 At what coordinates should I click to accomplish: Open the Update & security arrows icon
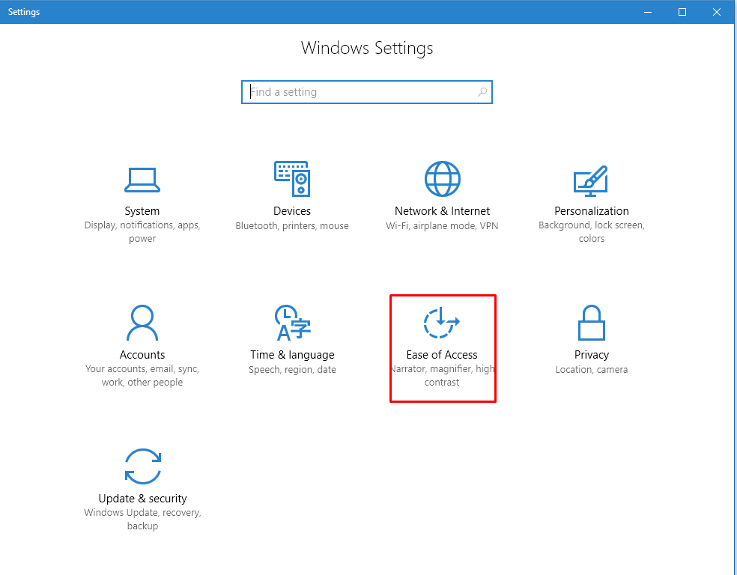click(x=142, y=466)
